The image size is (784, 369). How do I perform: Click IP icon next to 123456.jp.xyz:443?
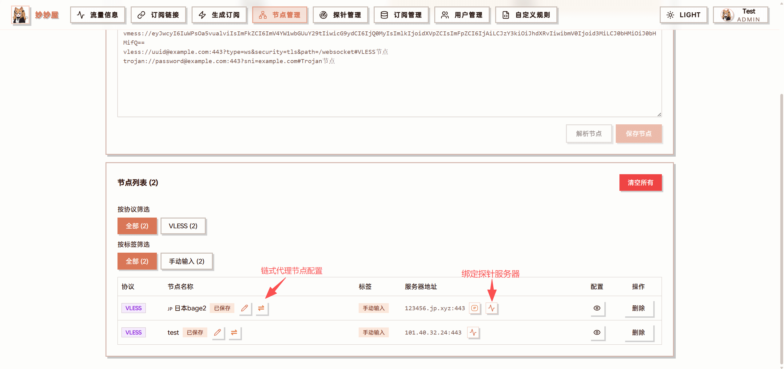[475, 308]
